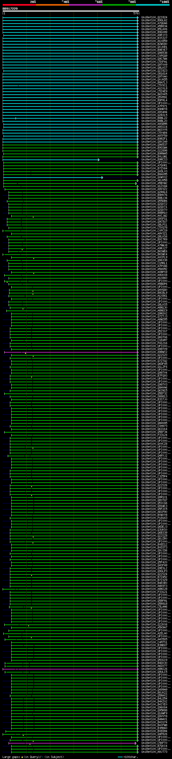The height and width of the screenshot is (759, 172).
Task: Select the UniRef100_Q9T0A0 label
Action: [x=154, y=77]
